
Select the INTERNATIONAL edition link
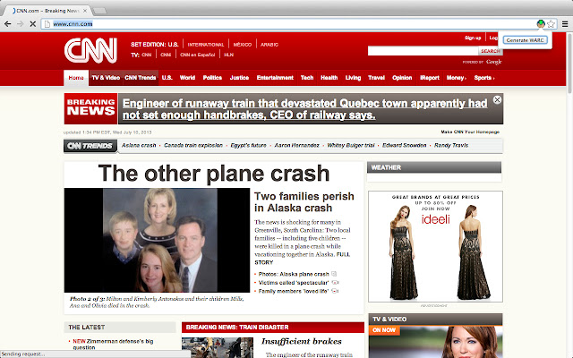(x=206, y=45)
